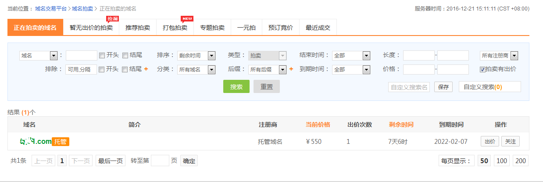This screenshot has width=543, height=182.
Task: Click the 转至第 page number input field
Action: tap(160, 161)
